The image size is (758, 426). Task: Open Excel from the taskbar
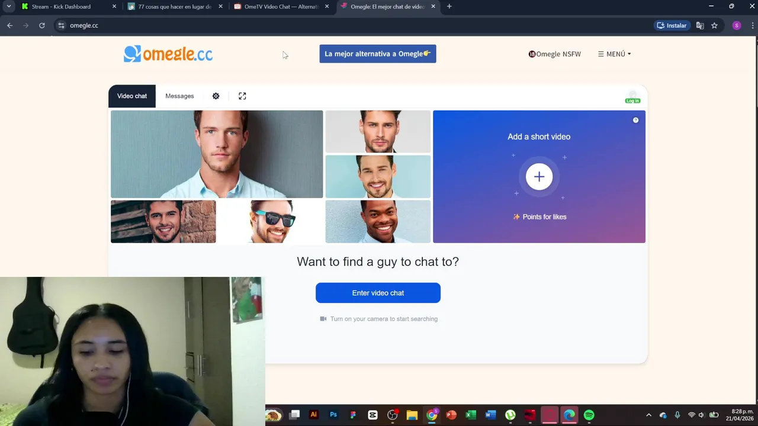click(471, 415)
